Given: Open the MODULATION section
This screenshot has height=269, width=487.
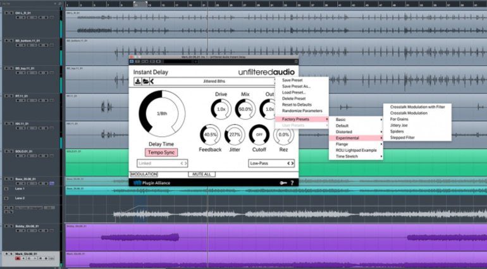Looking at the screenshot, I should pyautogui.click(x=144, y=173).
